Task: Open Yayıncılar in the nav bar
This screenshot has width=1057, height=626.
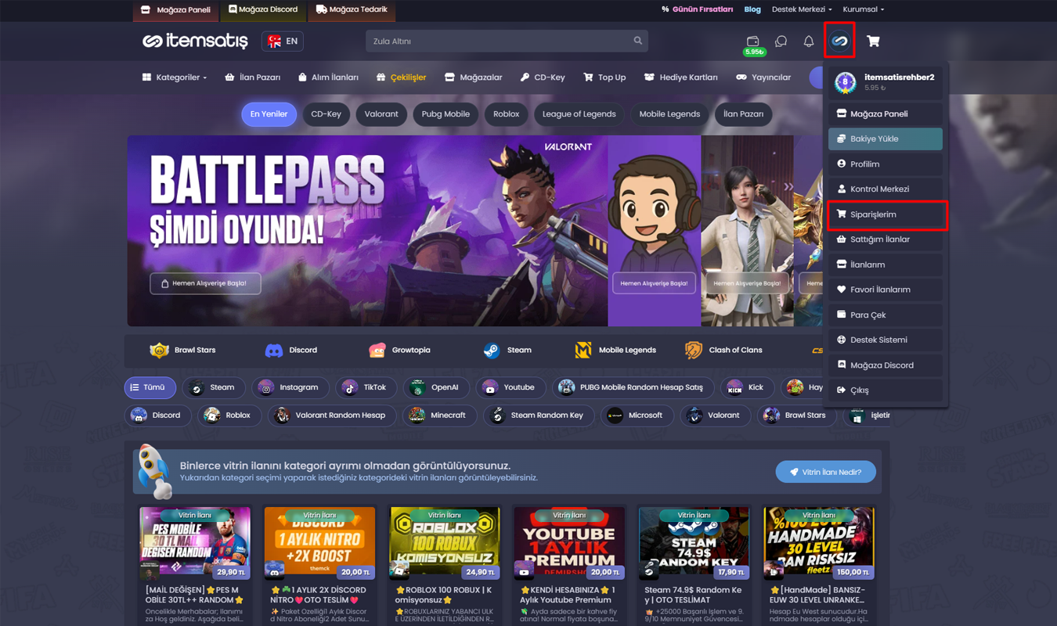Action: (x=763, y=77)
